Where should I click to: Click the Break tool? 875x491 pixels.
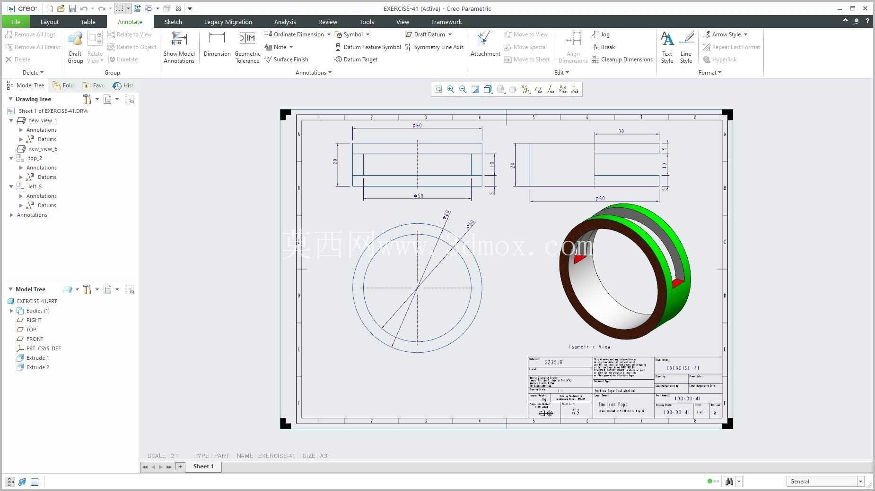click(603, 47)
